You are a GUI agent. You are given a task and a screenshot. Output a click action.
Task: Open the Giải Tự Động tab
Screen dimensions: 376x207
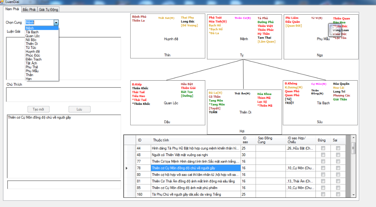49,10
